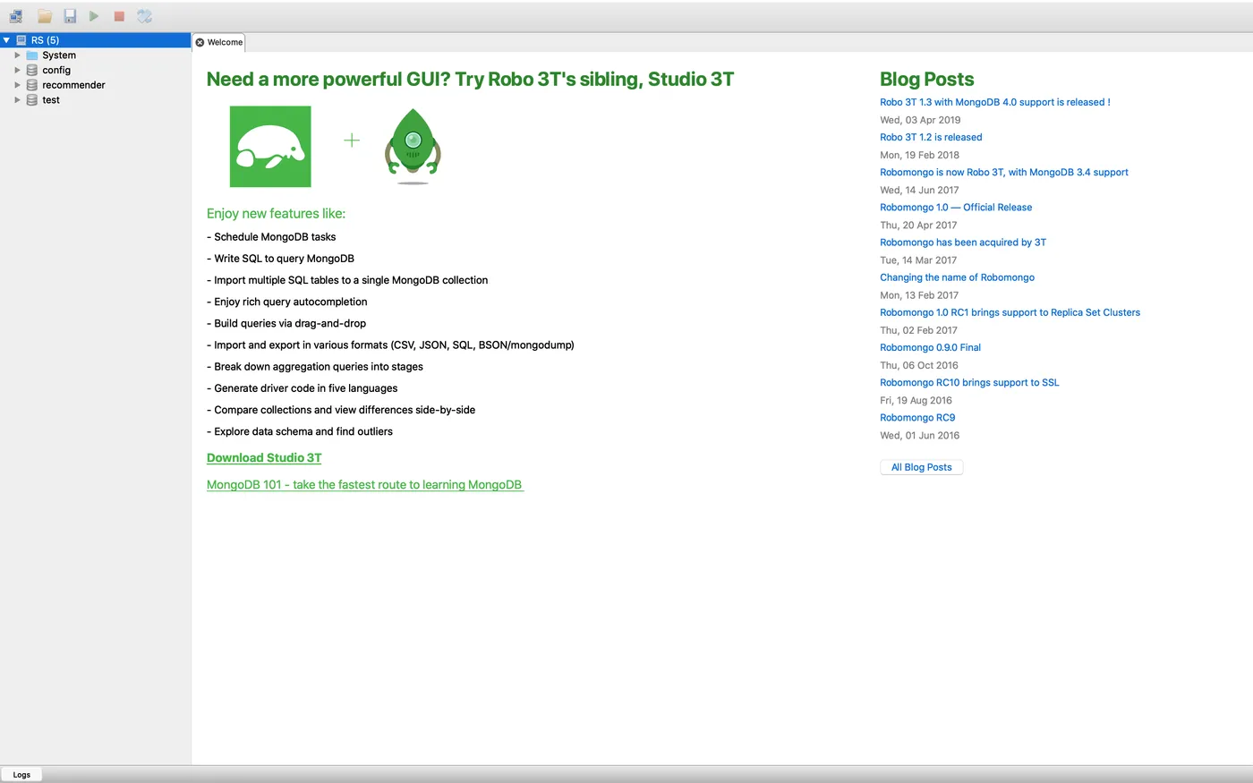Expand the test database arrow

pyautogui.click(x=17, y=100)
